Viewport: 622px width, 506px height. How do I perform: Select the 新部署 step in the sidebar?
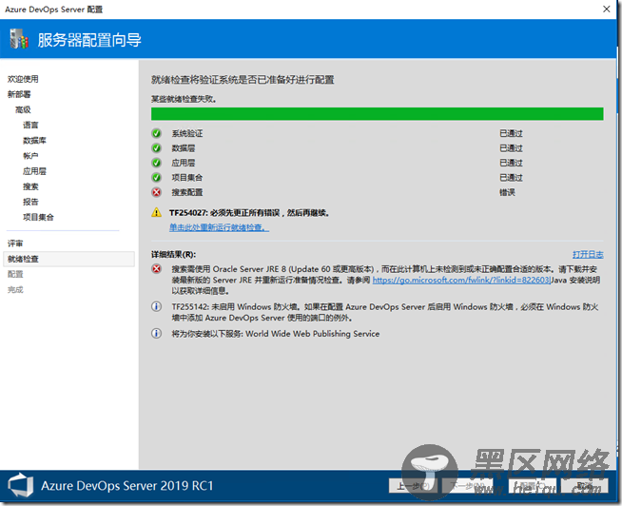pos(19,94)
